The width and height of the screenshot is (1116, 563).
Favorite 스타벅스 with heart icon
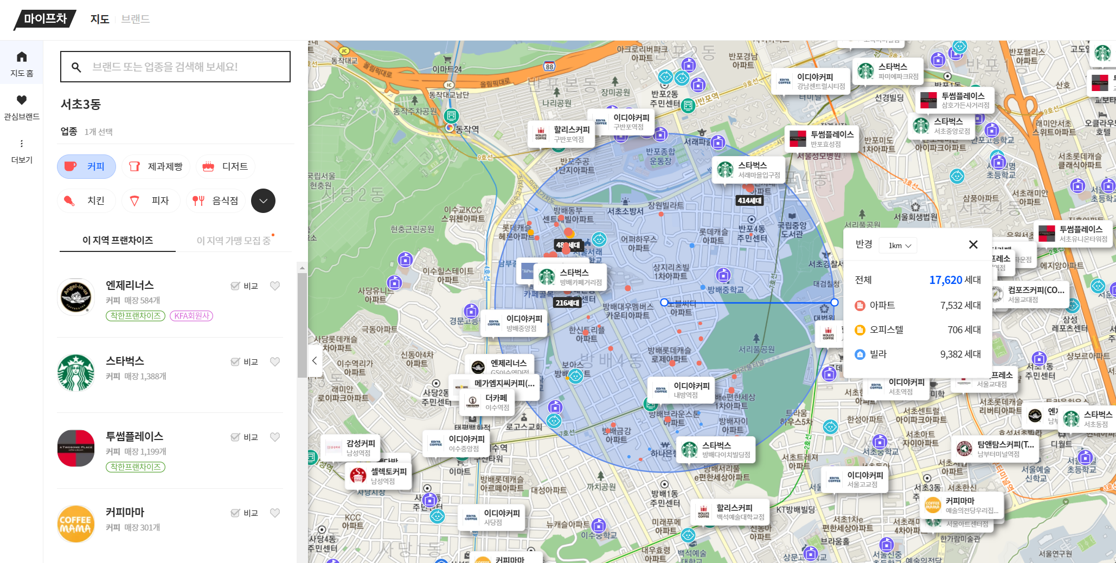coord(275,362)
